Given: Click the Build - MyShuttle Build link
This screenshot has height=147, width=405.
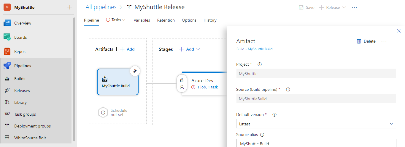Looking at the screenshot, I should (x=254, y=49).
